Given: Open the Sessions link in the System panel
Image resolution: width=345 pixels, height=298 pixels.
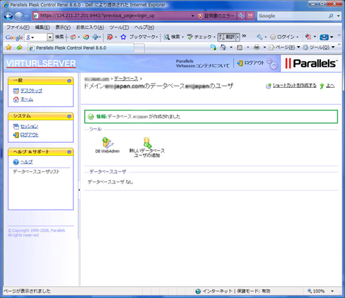Looking at the screenshot, I should [29, 126].
